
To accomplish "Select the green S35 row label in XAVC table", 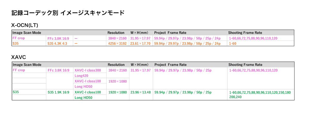I will (16, 92).
